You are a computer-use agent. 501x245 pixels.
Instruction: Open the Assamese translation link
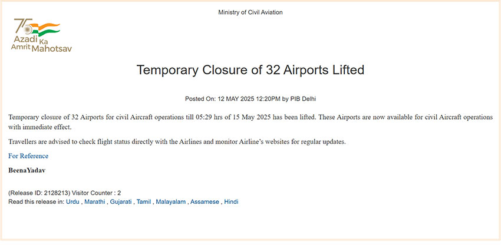205,201
